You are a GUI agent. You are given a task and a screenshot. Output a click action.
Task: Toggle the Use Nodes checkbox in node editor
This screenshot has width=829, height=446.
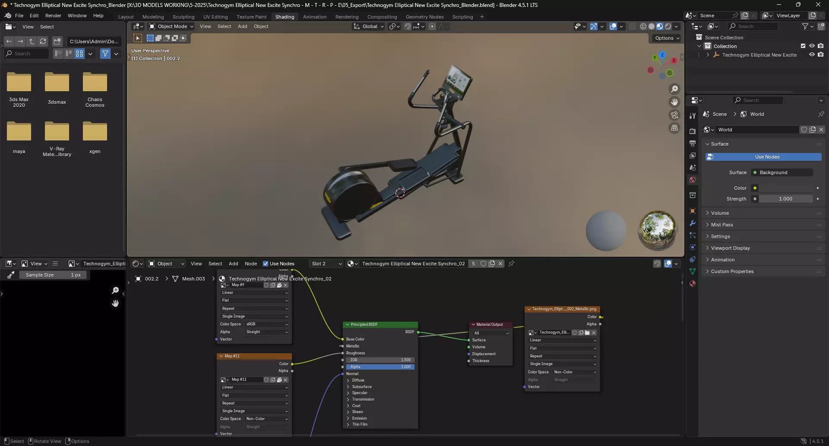click(x=266, y=264)
